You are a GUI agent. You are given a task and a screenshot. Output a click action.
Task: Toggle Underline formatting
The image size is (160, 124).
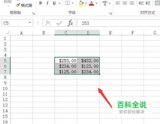(54, 3)
